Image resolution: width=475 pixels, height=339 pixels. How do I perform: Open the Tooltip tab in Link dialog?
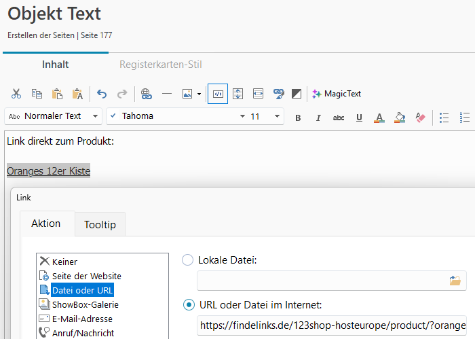click(x=100, y=224)
